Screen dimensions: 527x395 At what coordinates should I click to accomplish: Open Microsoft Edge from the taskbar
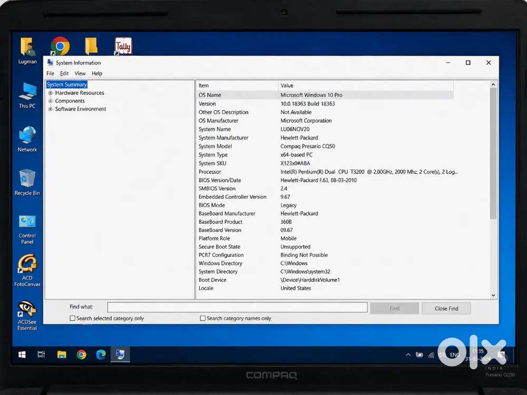pos(101,354)
